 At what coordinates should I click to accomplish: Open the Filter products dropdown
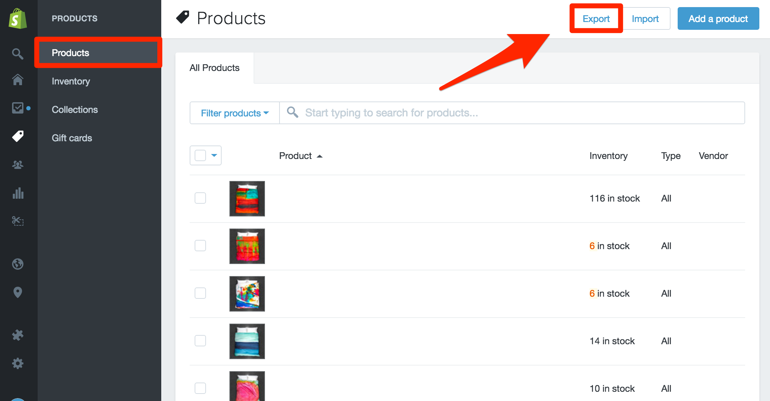click(235, 113)
